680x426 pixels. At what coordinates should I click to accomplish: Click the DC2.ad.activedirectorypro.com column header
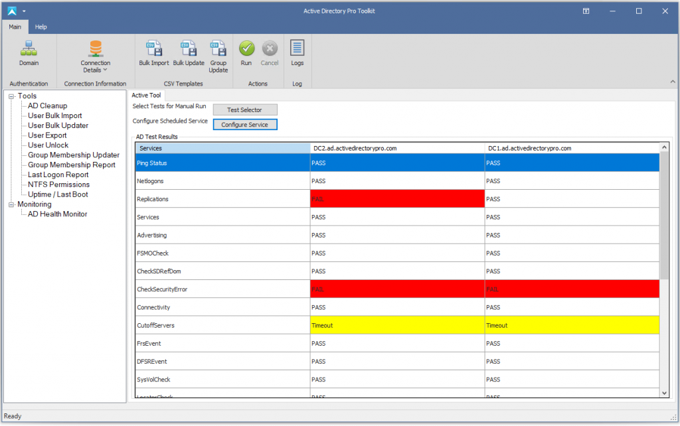pos(398,148)
